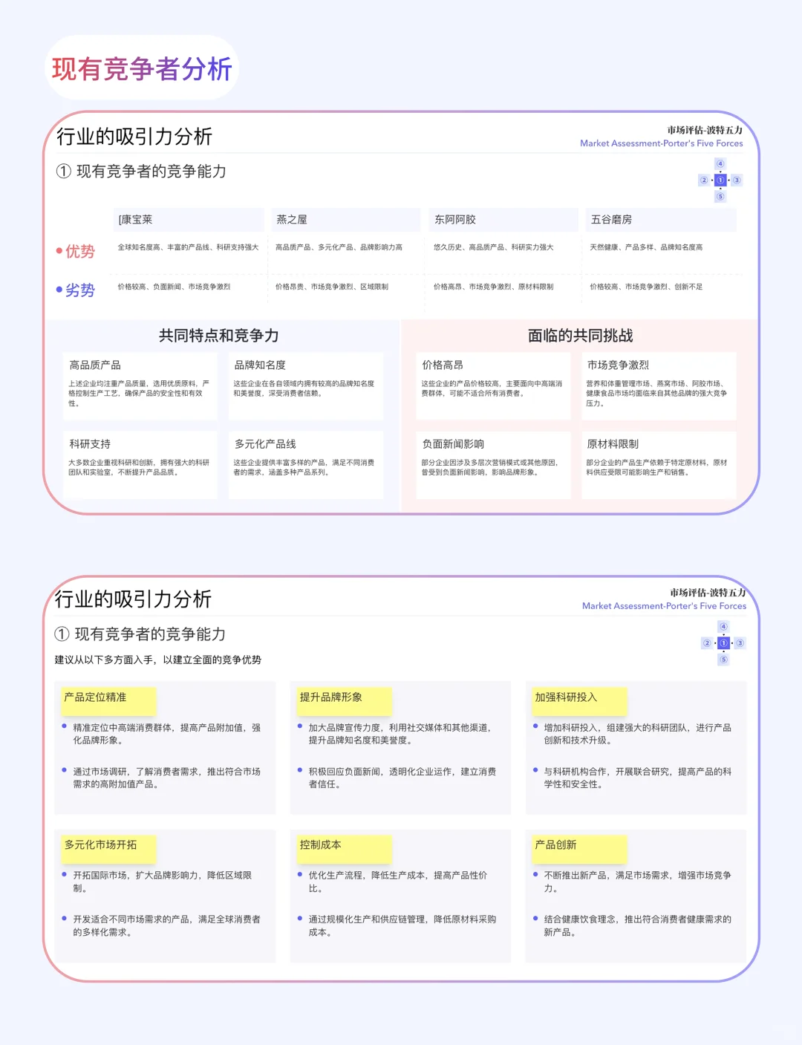Click node ⑤ in the lower panel's five-forces diagram

(x=723, y=660)
